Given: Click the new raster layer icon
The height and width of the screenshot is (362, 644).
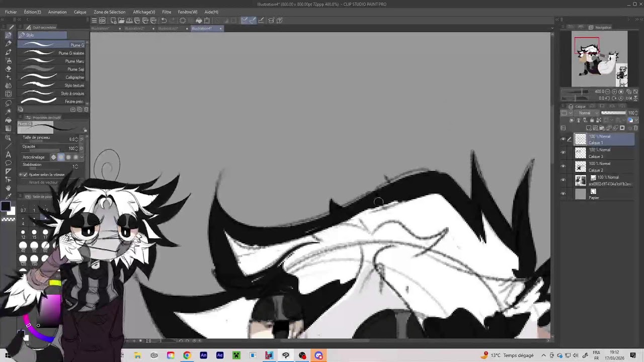Looking at the screenshot, I should point(589,128).
